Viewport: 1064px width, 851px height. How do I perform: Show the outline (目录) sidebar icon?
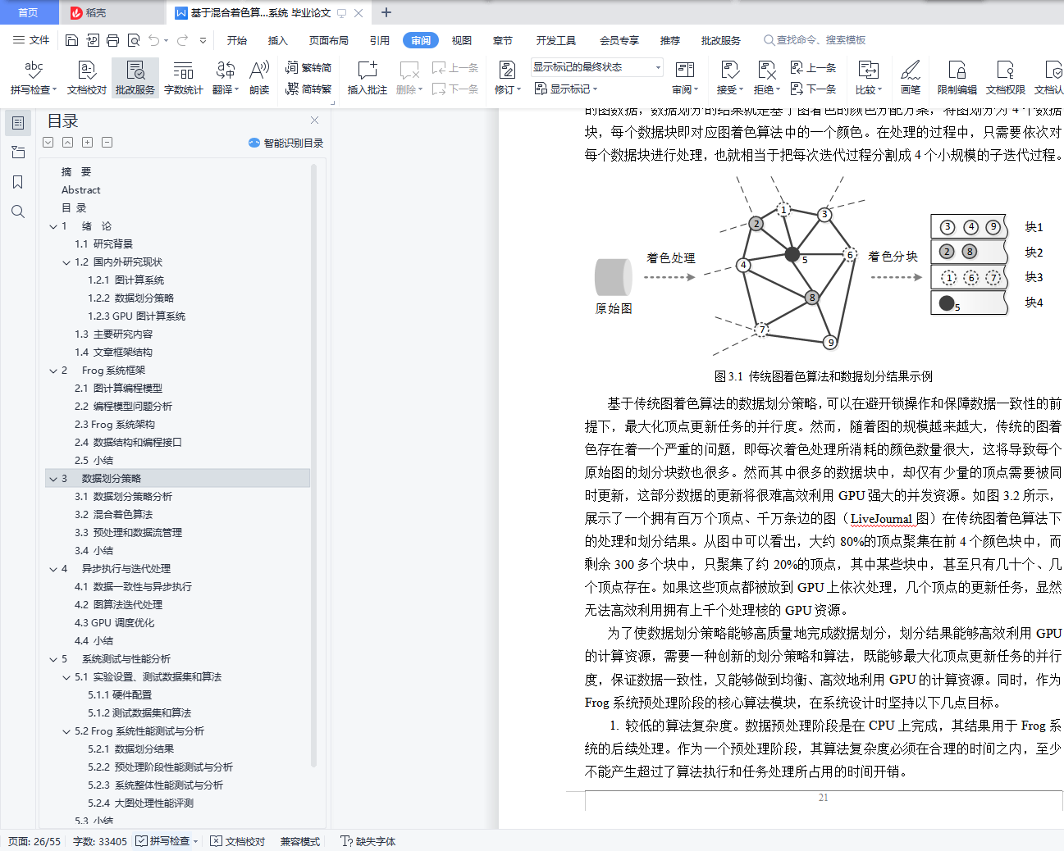(x=18, y=123)
